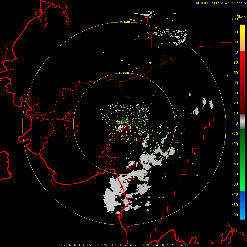The image size is (247, 247).
Task: Click the 4 MAY 25 04:00 timestamp
Action: (x=173, y=245)
